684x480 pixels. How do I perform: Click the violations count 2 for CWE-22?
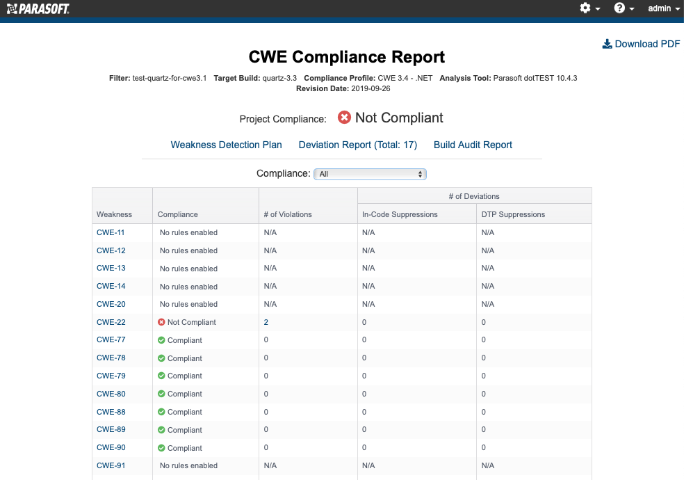click(266, 322)
